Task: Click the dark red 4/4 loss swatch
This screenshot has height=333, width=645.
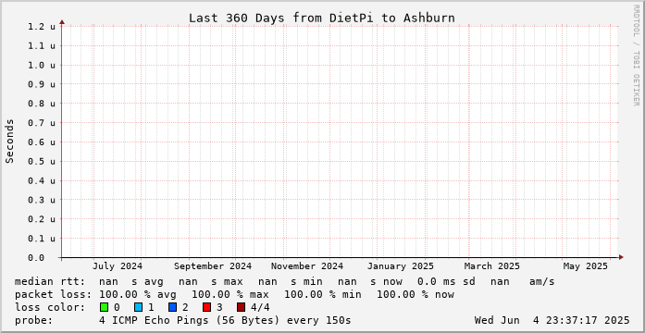Action: [x=241, y=307]
